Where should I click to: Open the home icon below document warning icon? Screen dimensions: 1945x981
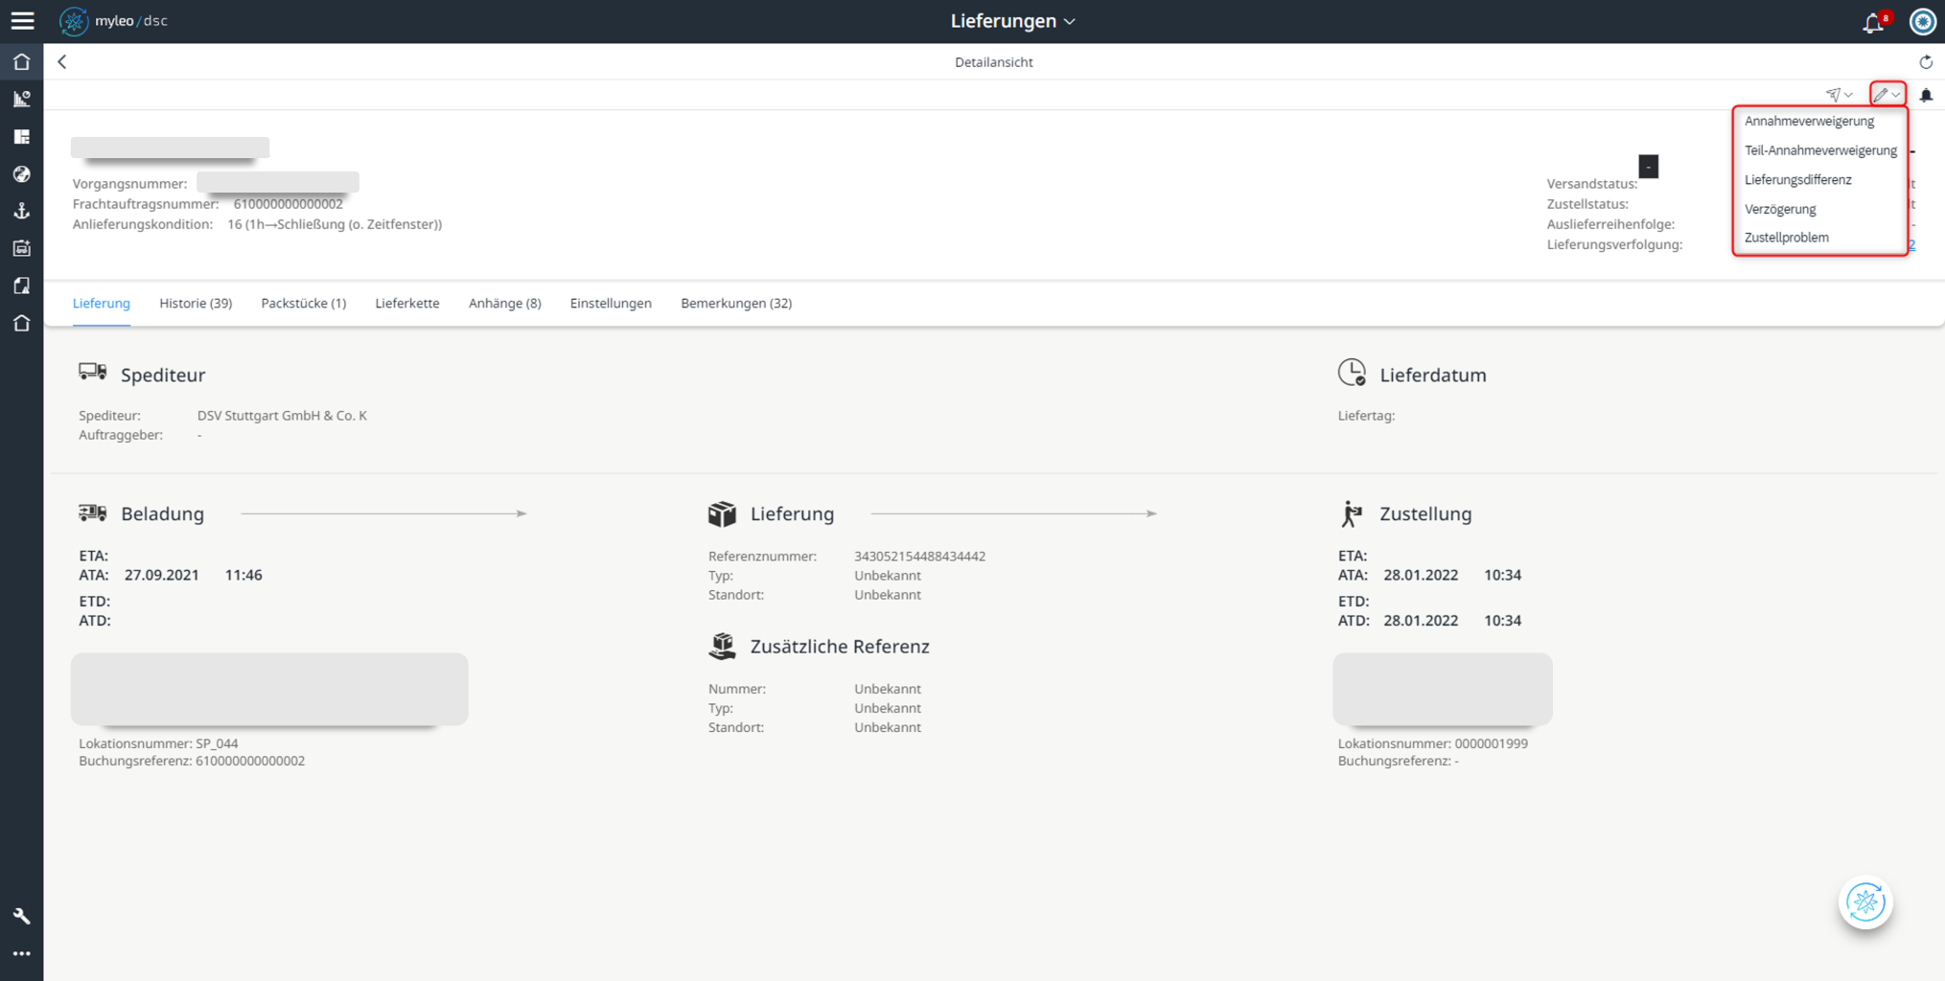pyautogui.click(x=22, y=323)
